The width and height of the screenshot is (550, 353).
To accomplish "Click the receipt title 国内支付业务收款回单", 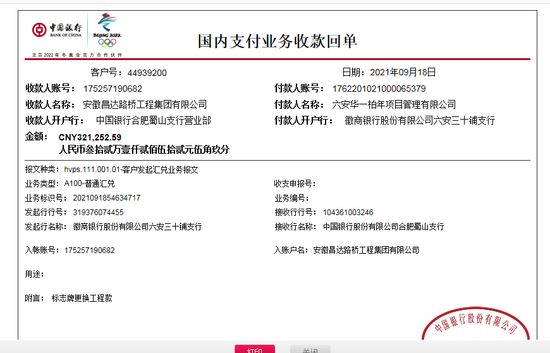I will (278, 42).
